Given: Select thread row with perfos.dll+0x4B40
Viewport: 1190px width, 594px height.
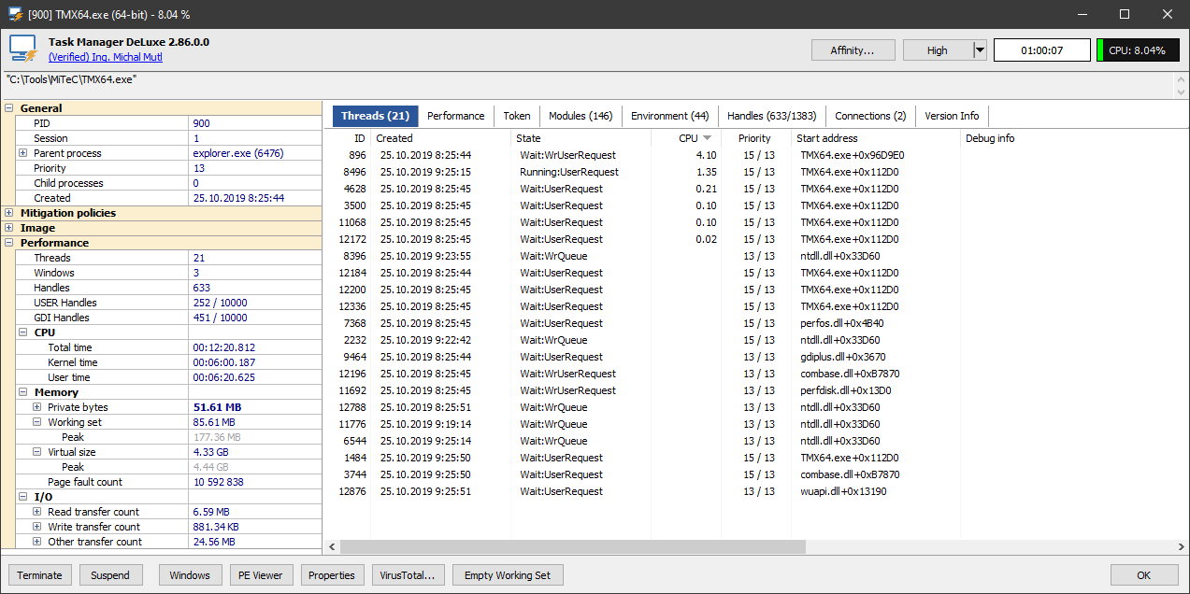Looking at the screenshot, I should click(x=755, y=323).
